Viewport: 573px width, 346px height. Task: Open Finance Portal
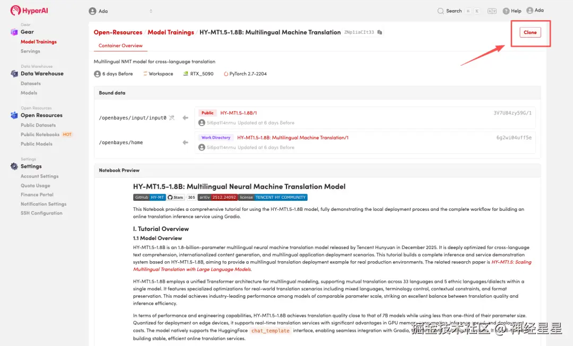pyautogui.click(x=37, y=194)
